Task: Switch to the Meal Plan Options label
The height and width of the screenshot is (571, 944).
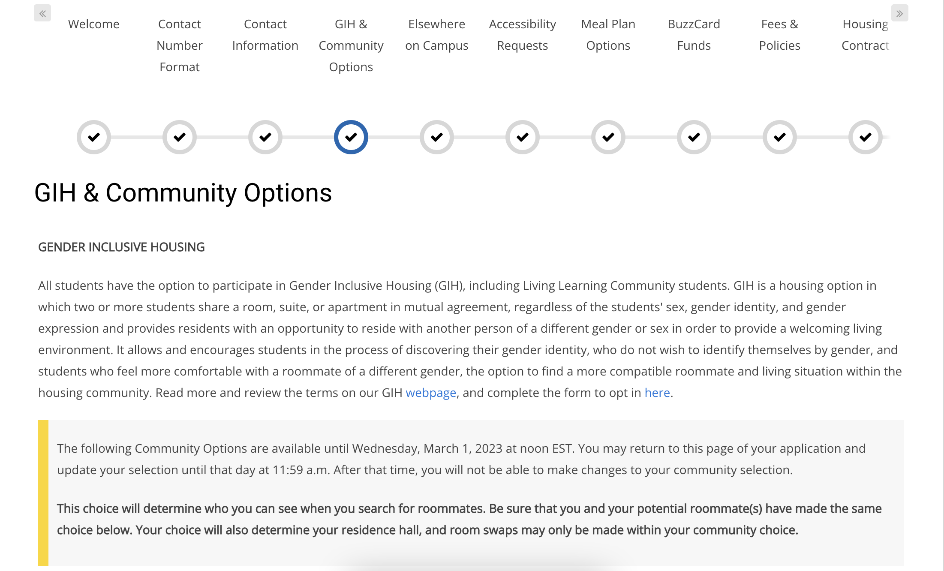Action: [608, 35]
